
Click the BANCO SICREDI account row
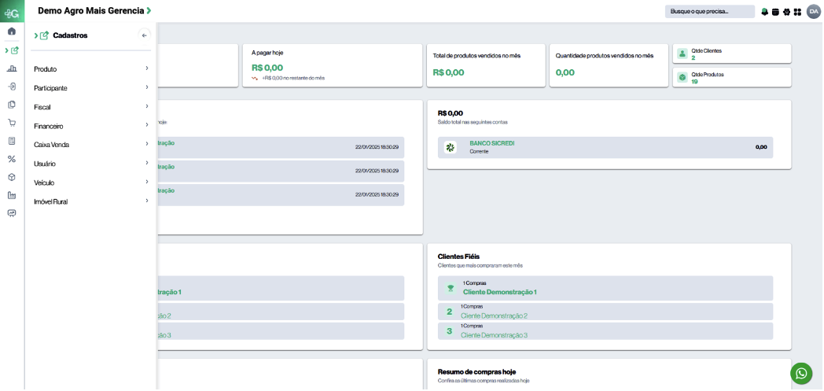coord(605,147)
